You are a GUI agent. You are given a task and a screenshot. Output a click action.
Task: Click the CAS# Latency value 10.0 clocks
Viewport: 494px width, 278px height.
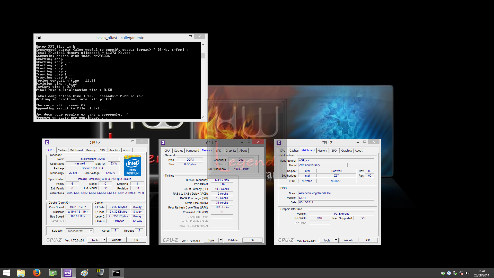222,189
